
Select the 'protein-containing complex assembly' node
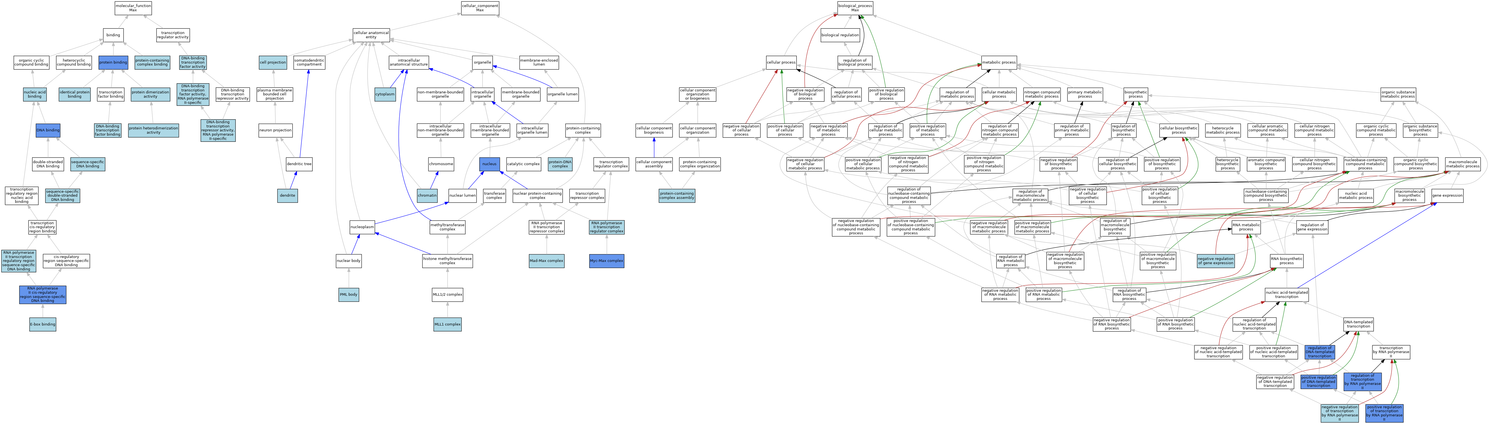pyautogui.click(x=677, y=196)
